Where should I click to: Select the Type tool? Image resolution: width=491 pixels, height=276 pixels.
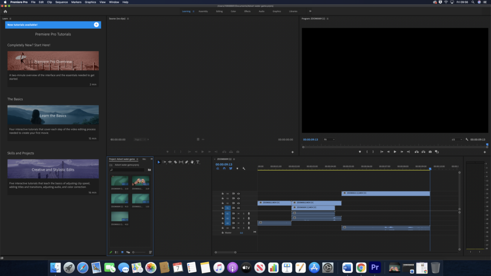point(198,162)
